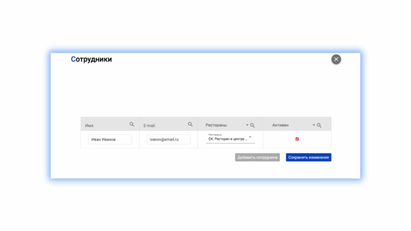Click the Сотрудники dialog title

pyautogui.click(x=91, y=59)
